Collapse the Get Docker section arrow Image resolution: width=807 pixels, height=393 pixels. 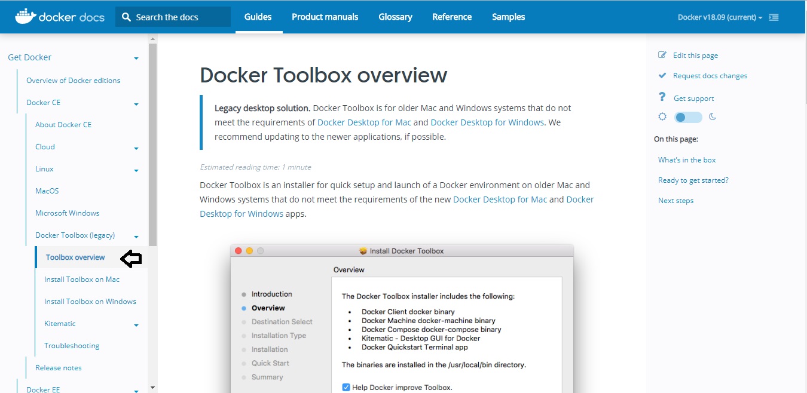[136, 59]
